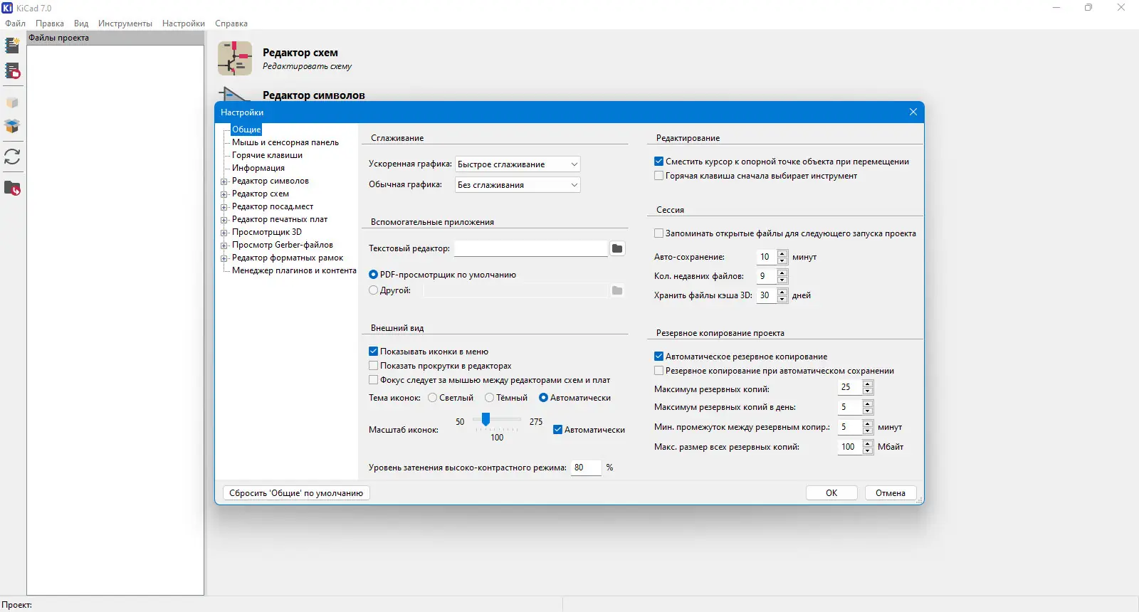Enable 'Показать прокрутки в редакторах' checkbox
The height and width of the screenshot is (612, 1139).
[x=373, y=366]
